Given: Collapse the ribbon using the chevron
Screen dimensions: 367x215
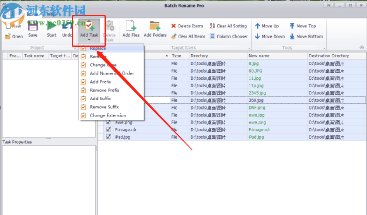Looking at the screenshot, I should [362, 47].
